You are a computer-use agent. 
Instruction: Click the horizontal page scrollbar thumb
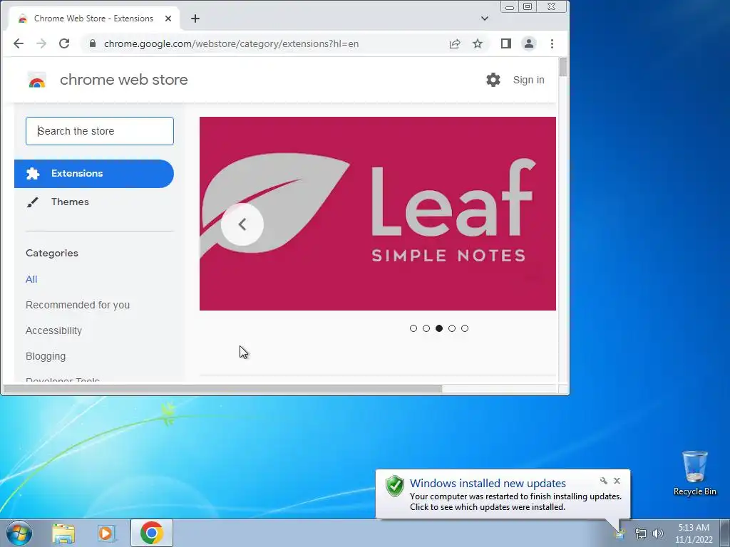pyautogui.click(x=222, y=389)
